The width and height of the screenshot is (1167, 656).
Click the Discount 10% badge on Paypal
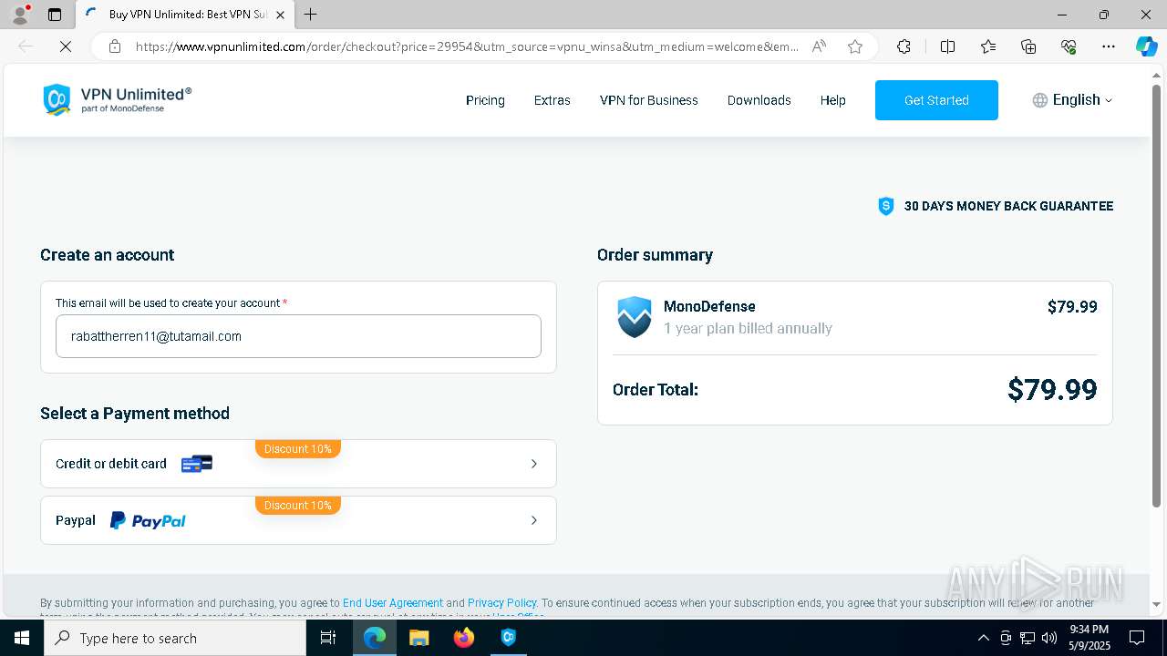tap(298, 506)
